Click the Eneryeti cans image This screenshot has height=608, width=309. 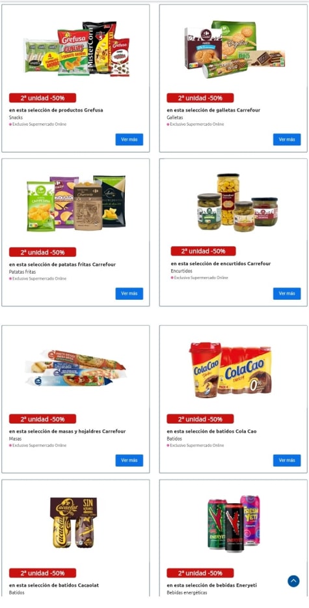[234, 523]
